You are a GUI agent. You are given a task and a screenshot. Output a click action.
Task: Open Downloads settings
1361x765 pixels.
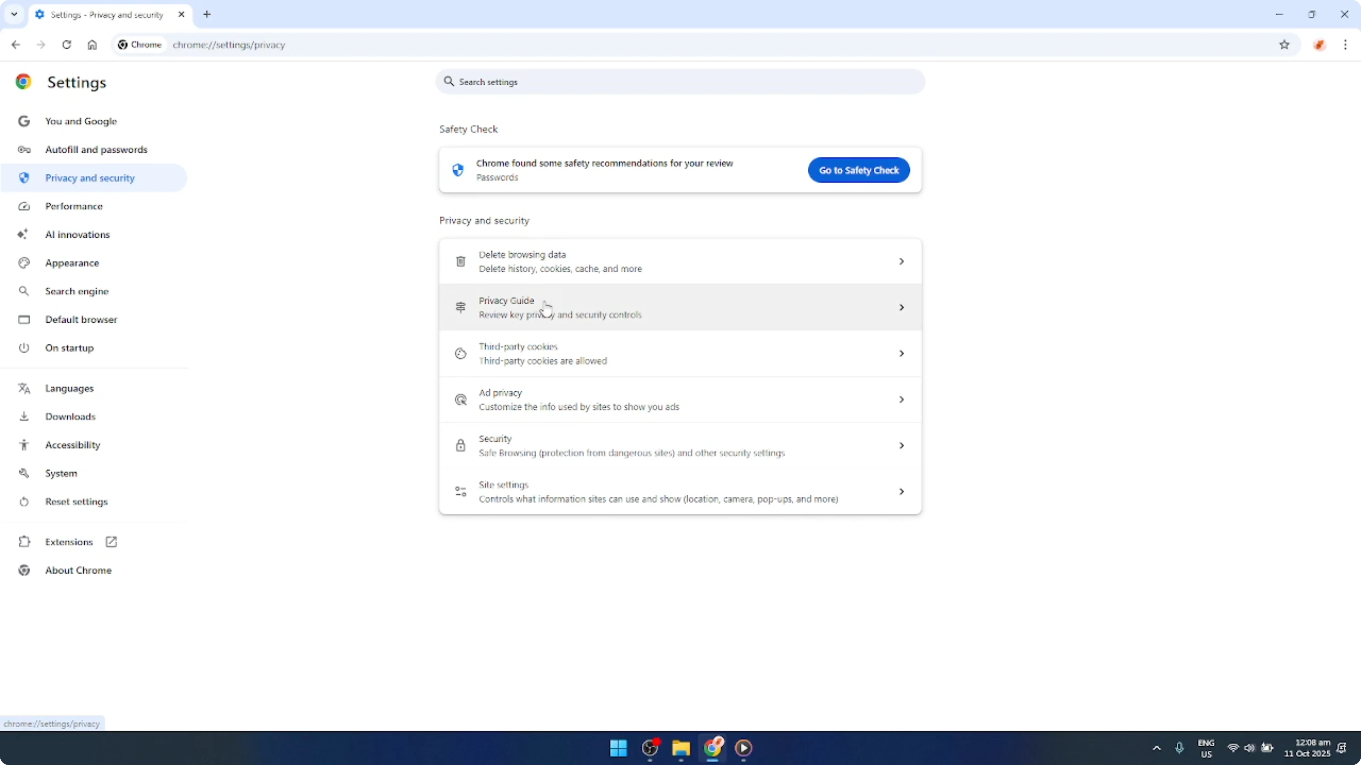tap(94, 416)
